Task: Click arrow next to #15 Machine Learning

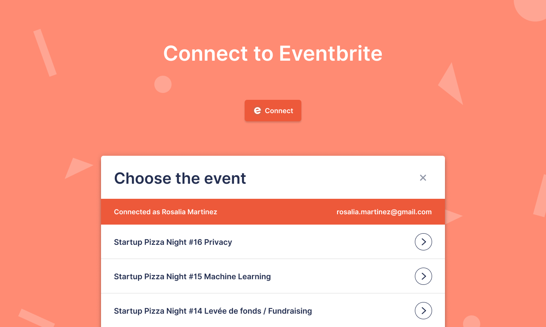Action: point(423,276)
